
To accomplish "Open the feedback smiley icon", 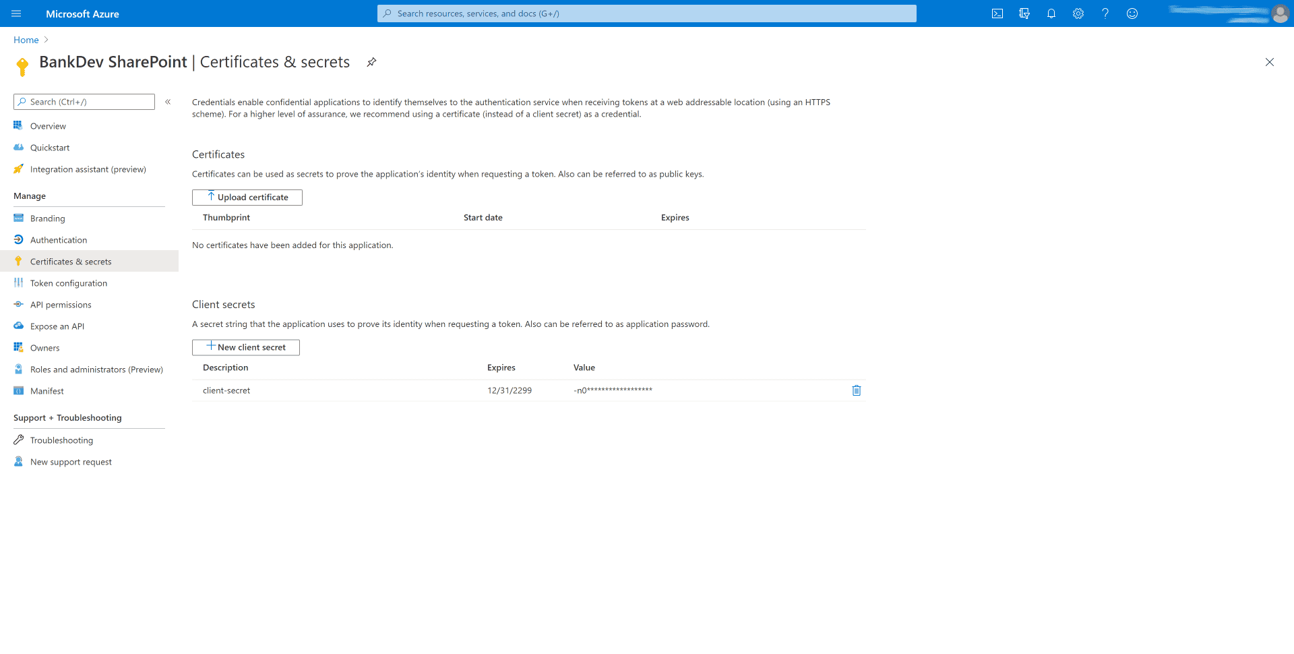I will point(1132,13).
